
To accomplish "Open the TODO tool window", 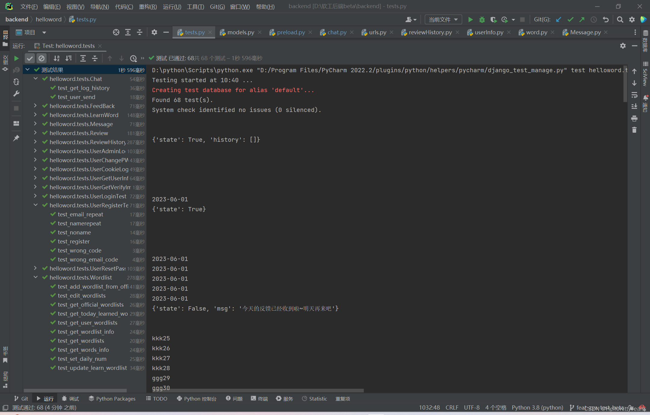I will click(x=156, y=399).
